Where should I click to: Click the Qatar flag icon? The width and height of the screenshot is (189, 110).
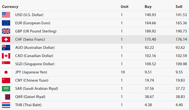[x=6, y=97]
